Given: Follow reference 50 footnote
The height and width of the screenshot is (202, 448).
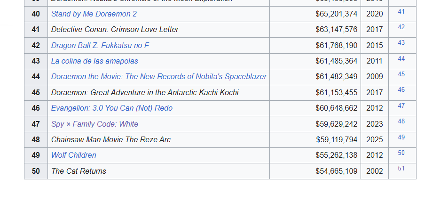Looking at the screenshot, I should click(x=401, y=153).
